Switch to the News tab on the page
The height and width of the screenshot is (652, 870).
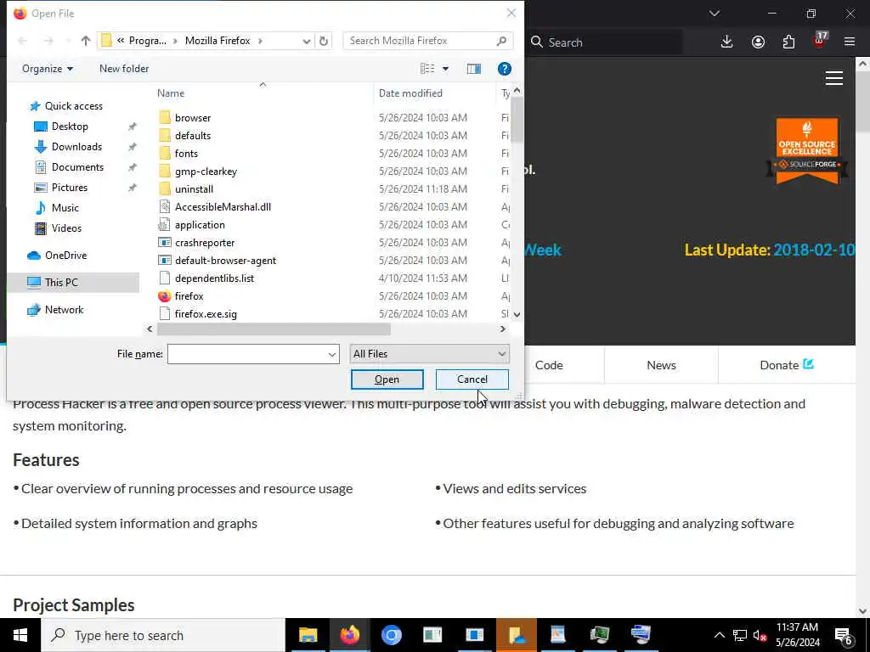click(x=661, y=365)
